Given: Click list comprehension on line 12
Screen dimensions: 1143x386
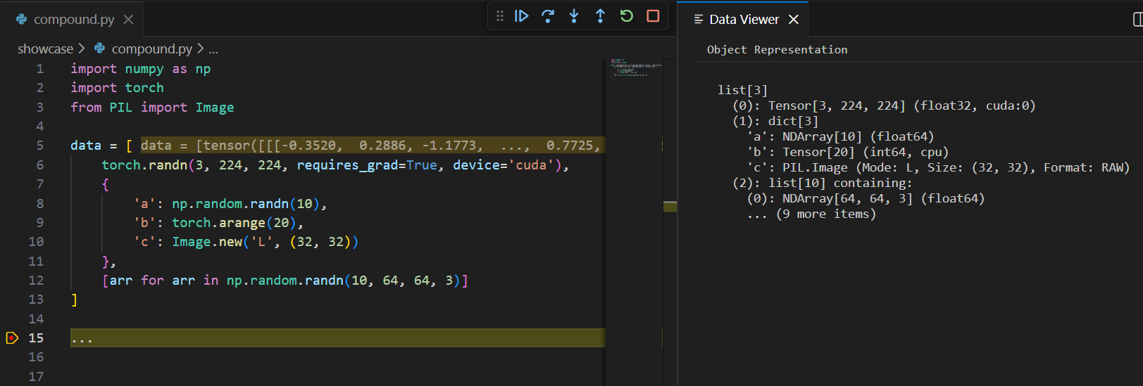Looking at the screenshot, I should click(285, 281).
